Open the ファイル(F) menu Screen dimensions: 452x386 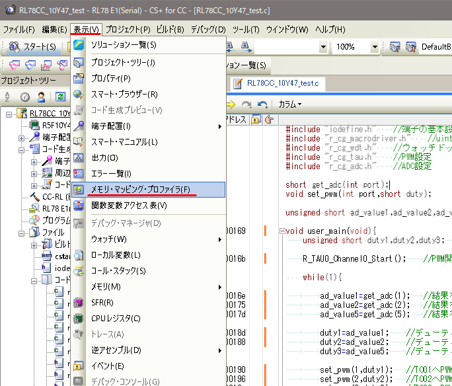(19, 29)
